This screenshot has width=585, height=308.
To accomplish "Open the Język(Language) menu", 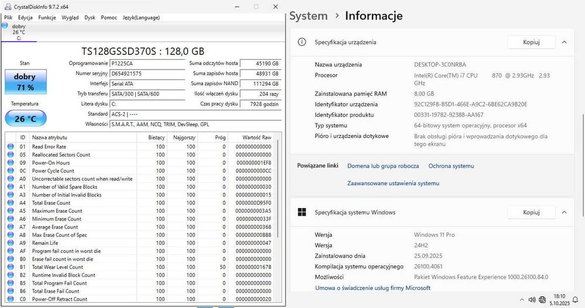I will point(141,18).
